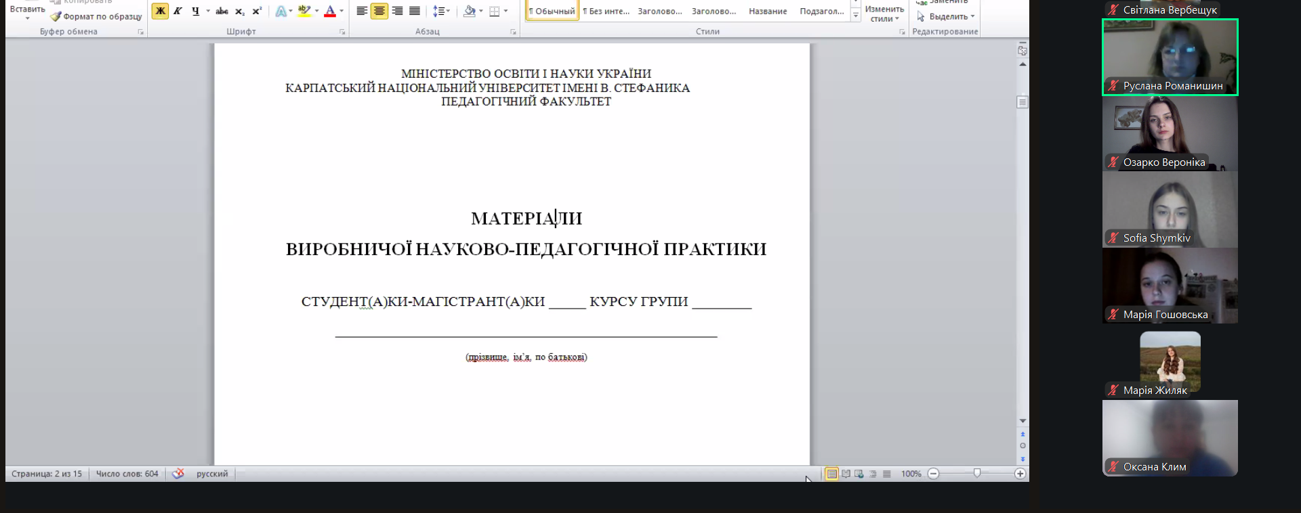Image resolution: width=1301 pixels, height=513 pixels.
Task: Apply subscript formatting
Action: click(x=239, y=11)
